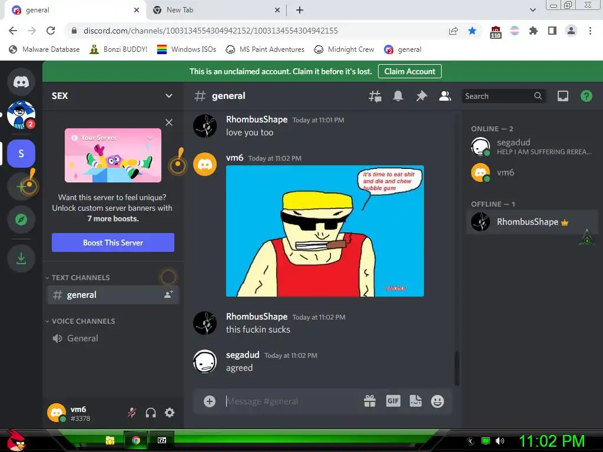Click volume speaker icon in system tray
Screen dimensions: 603x452
[x=499, y=441]
